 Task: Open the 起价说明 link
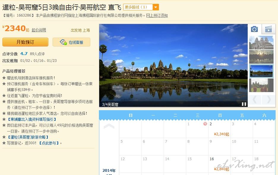click(39, 30)
